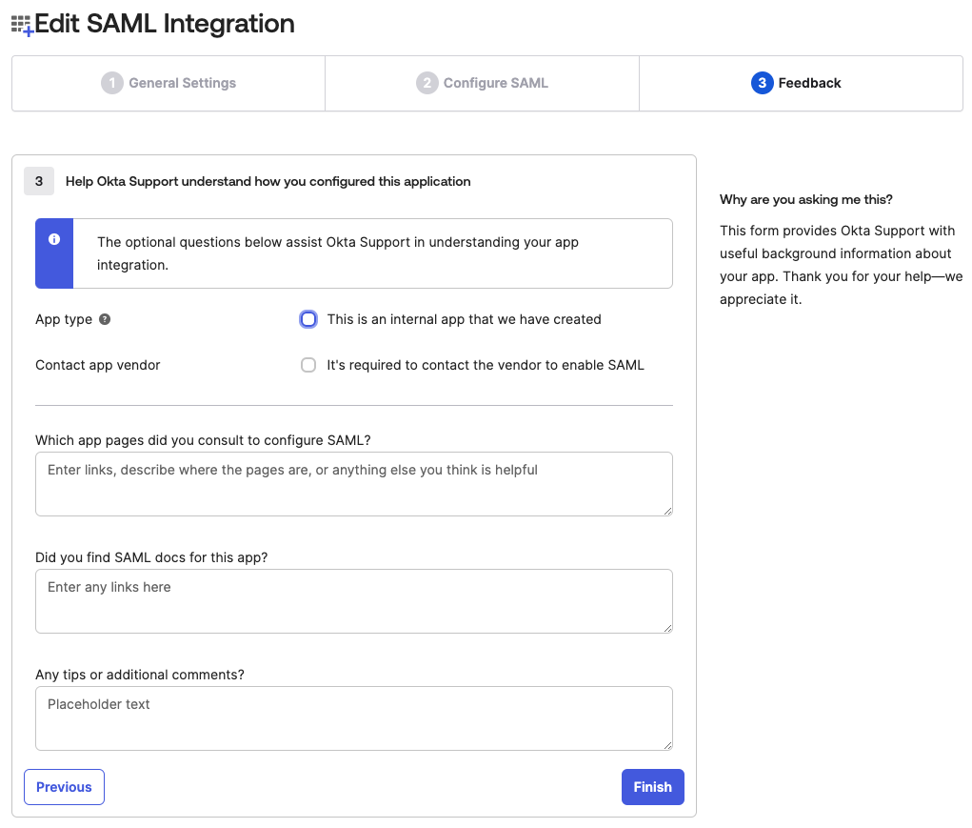Select the Feedback tab
The width and height of the screenshot is (972, 828).
tap(798, 83)
